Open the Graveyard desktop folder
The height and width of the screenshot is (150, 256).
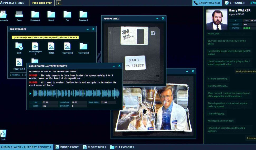[x=83, y=15]
